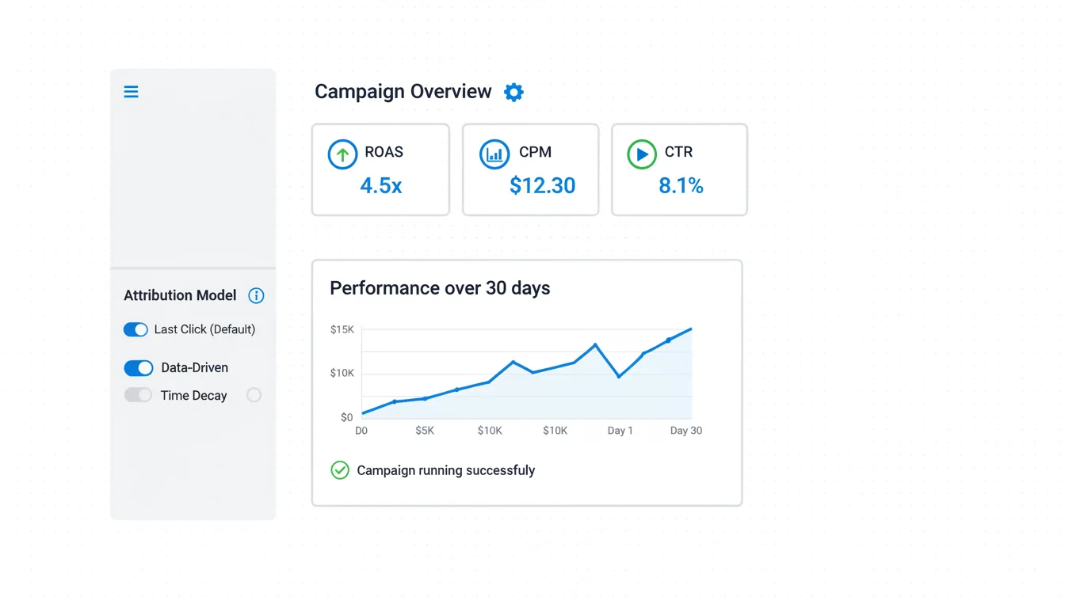Click the Day 30 endpoint on chart
This screenshot has width=1065, height=608.
tap(691, 329)
